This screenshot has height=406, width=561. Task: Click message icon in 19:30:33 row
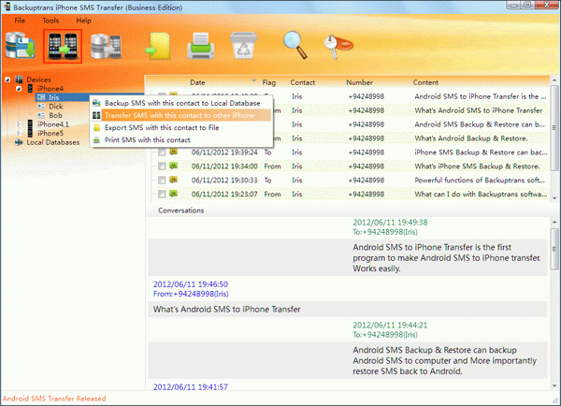click(x=174, y=180)
